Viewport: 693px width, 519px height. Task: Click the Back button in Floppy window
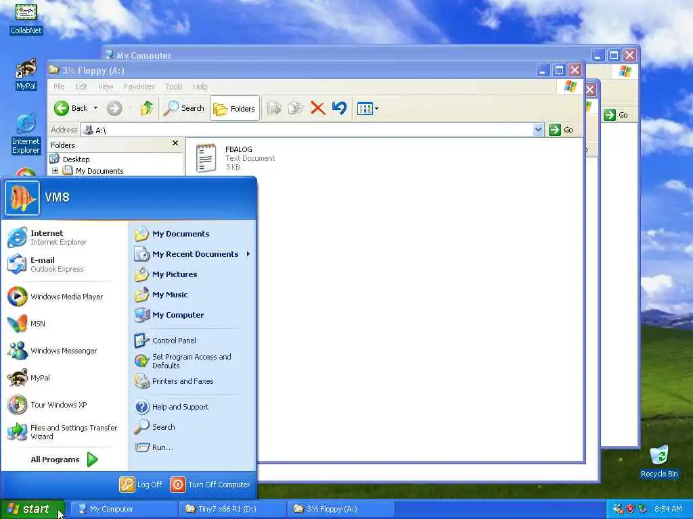pos(70,108)
